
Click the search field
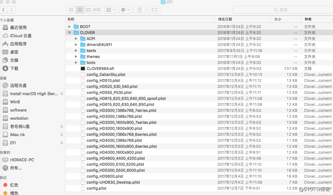283,10
